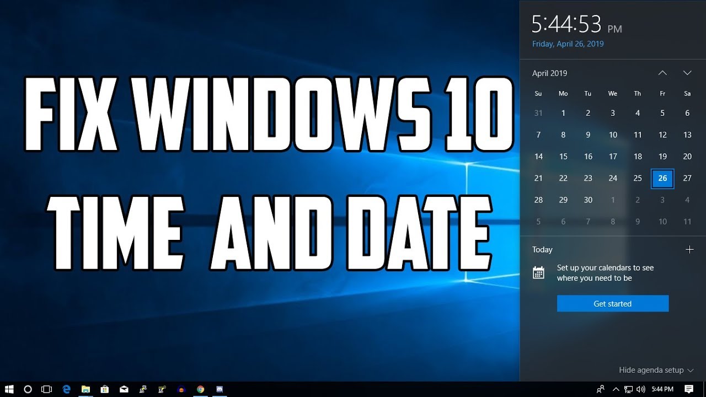Image resolution: width=706 pixels, height=397 pixels.
Task: Select April 30 in the calendar
Action: click(x=588, y=200)
